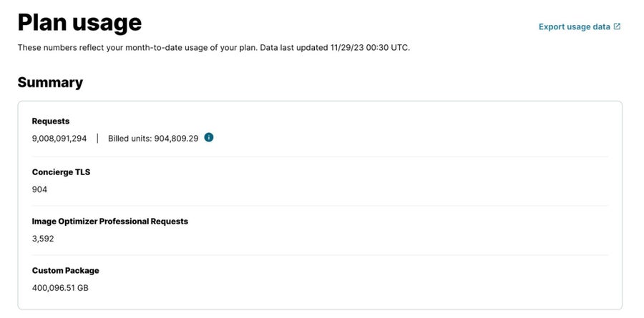Click the month-to-date usage description sentence
The image size is (644, 318).
[138, 48]
